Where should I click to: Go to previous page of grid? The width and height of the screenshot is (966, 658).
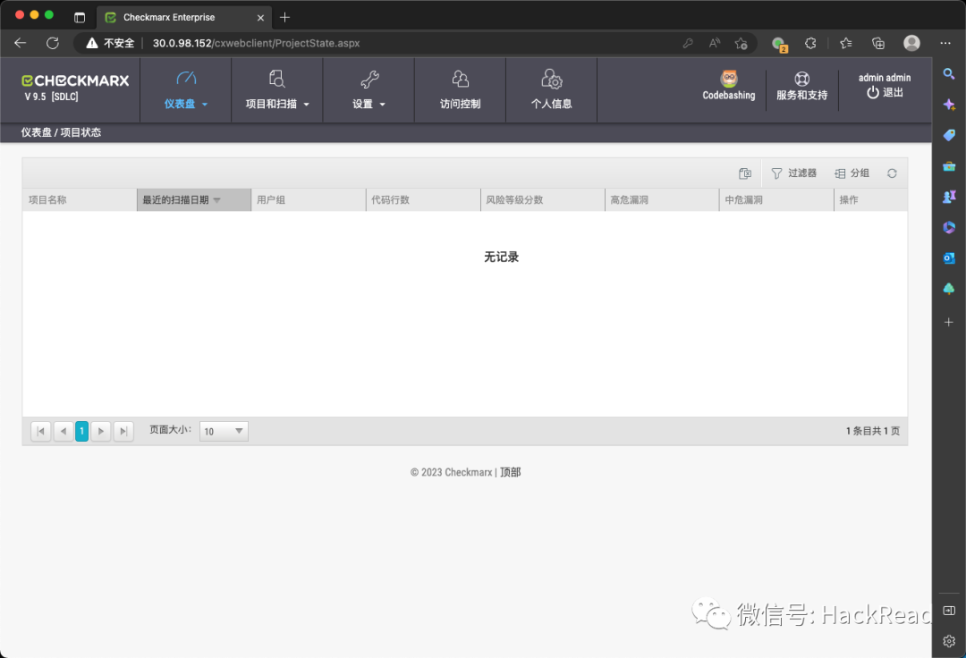tap(64, 431)
